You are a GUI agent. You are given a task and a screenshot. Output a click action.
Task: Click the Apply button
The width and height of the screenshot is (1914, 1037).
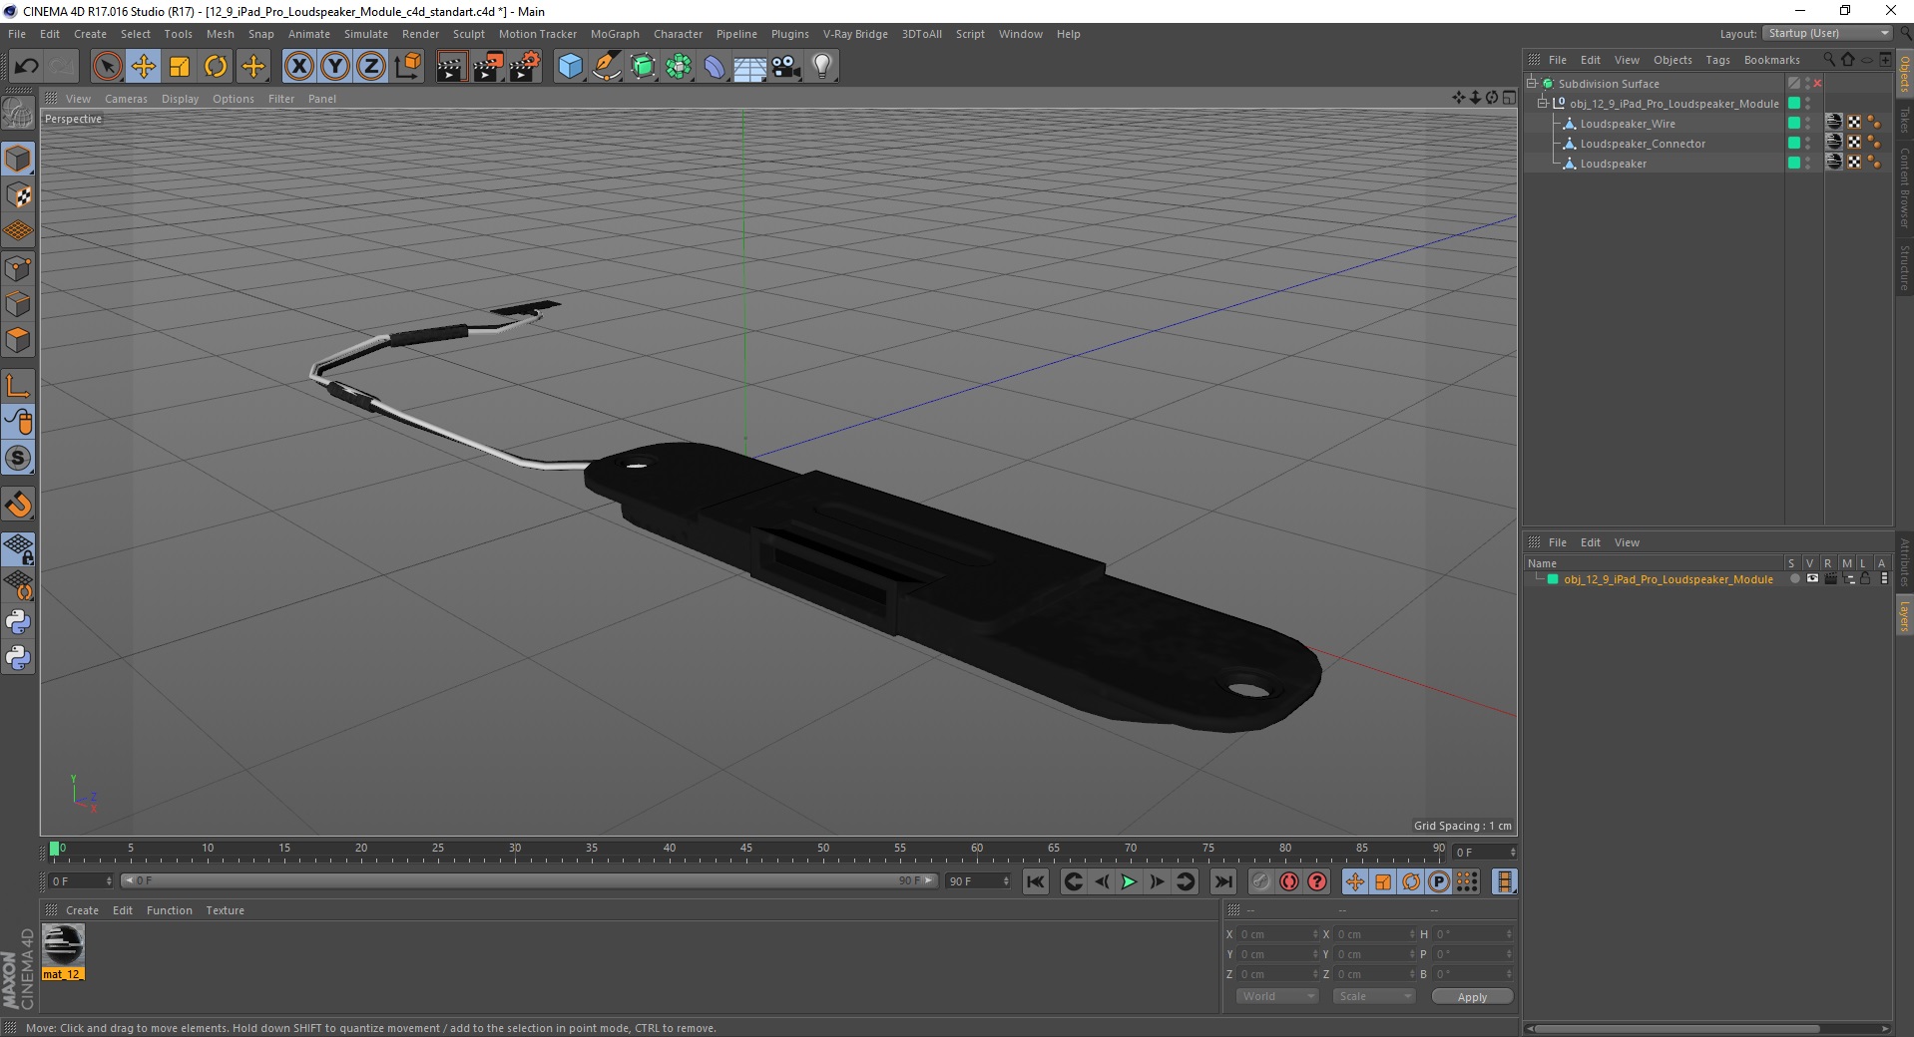1472,996
